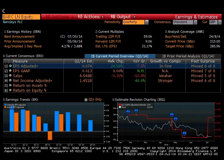Screen dimensions: 224x160
Task: Open 6) Estimate Revision Charting (EEG) section
Action: click(x=139, y=100)
